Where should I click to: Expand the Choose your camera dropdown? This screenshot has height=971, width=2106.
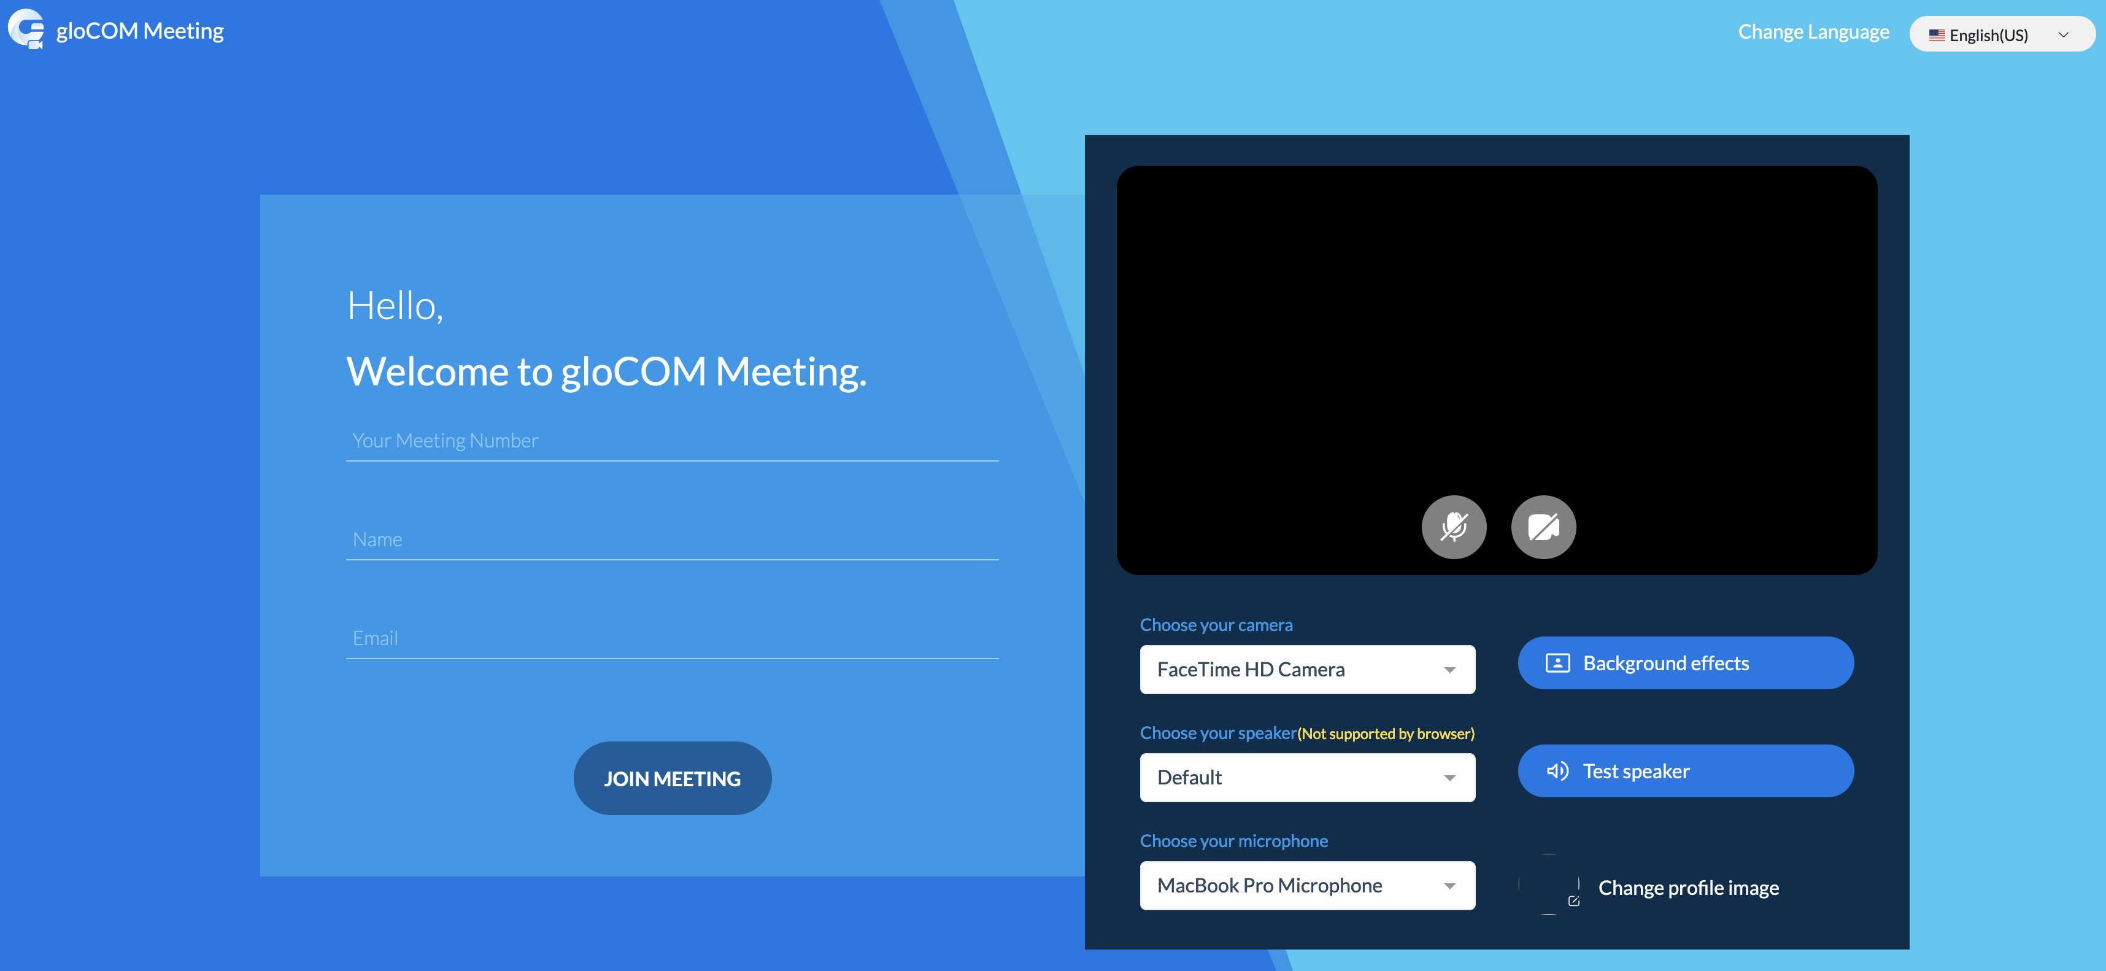(1449, 669)
